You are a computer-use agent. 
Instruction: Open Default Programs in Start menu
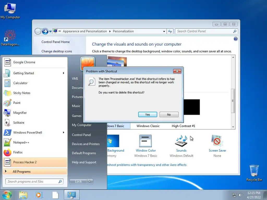[x=84, y=153]
